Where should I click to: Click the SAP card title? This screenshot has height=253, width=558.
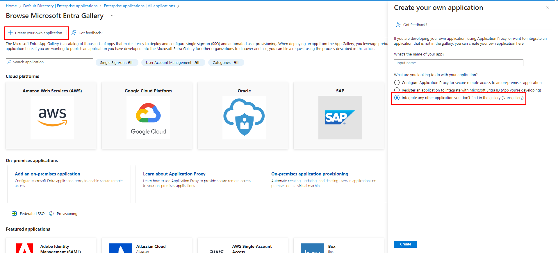coord(340,91)
